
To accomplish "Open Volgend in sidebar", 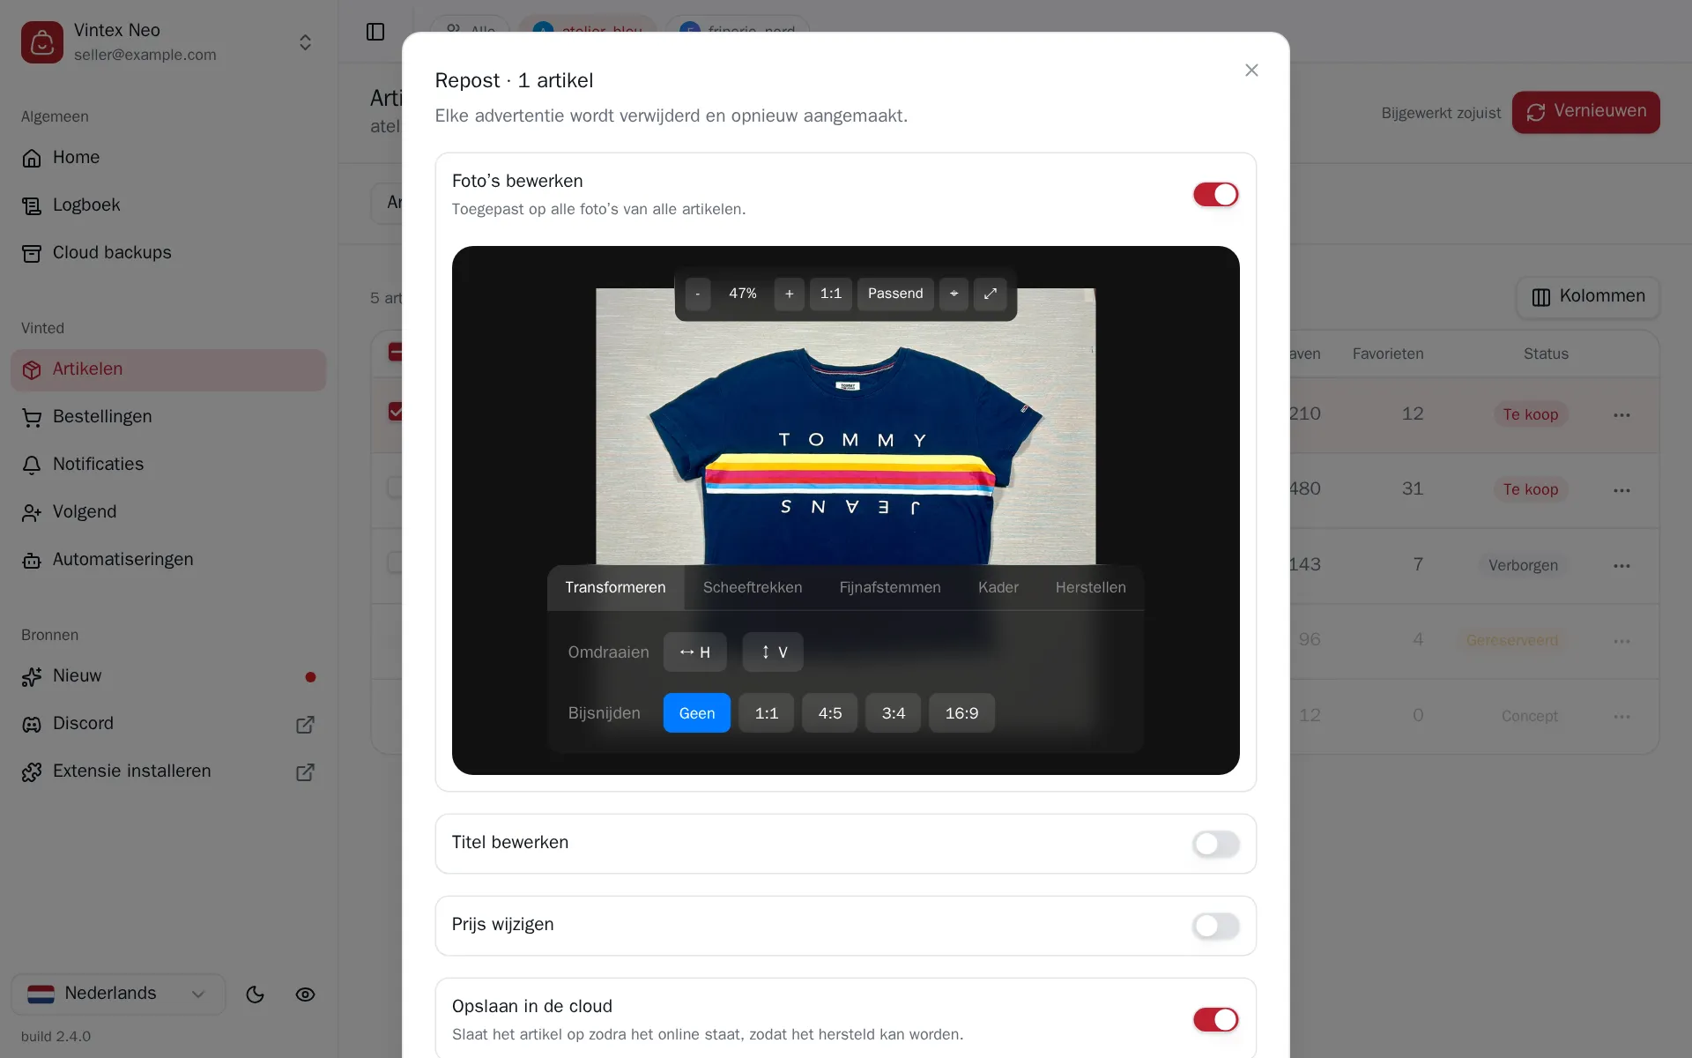I will (x=168, y=512).
